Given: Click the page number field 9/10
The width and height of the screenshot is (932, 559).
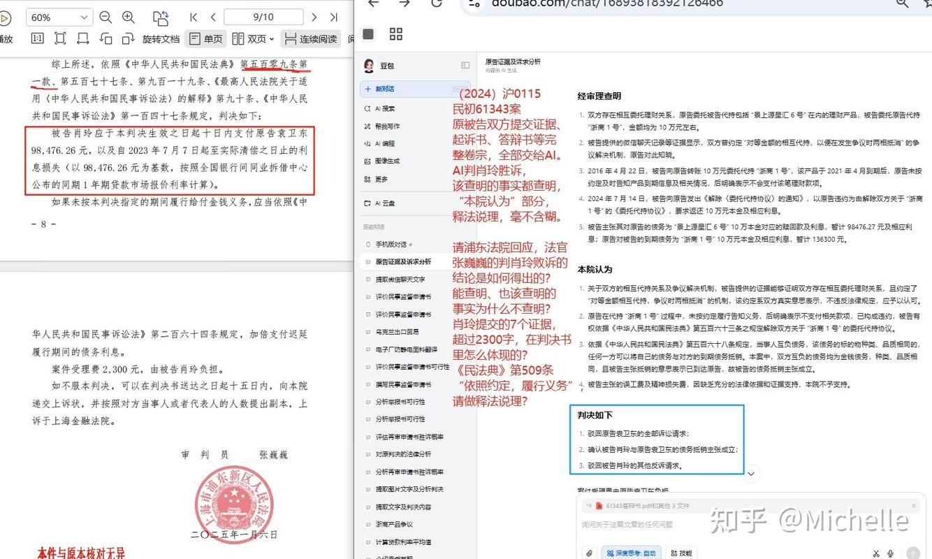Looking at the screenshot, I should [263, 17].
